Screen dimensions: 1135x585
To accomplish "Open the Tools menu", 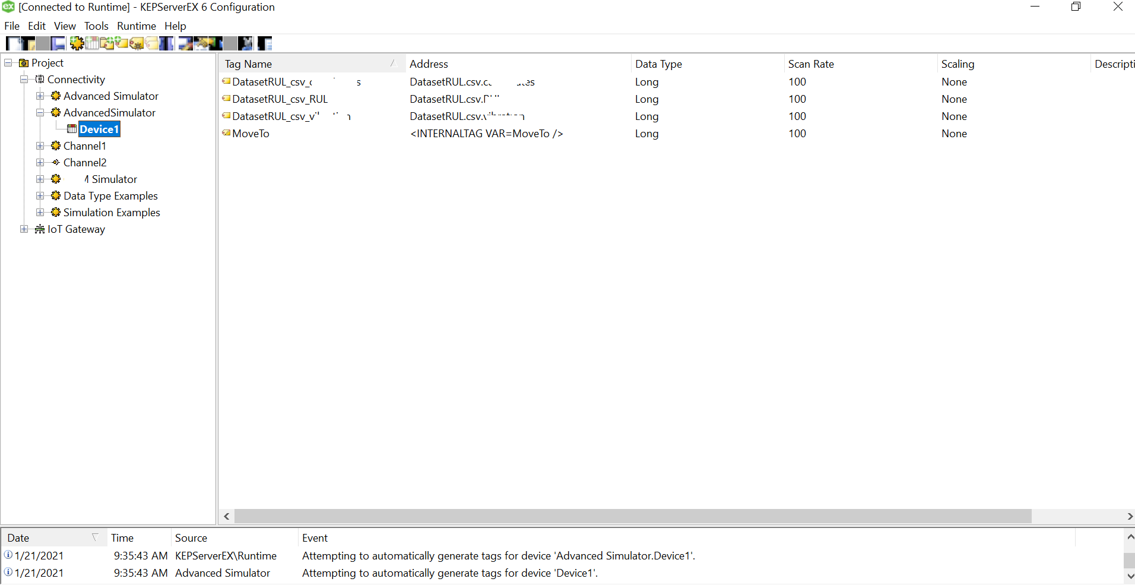I will pyautogui.click(x=96, y=26).
